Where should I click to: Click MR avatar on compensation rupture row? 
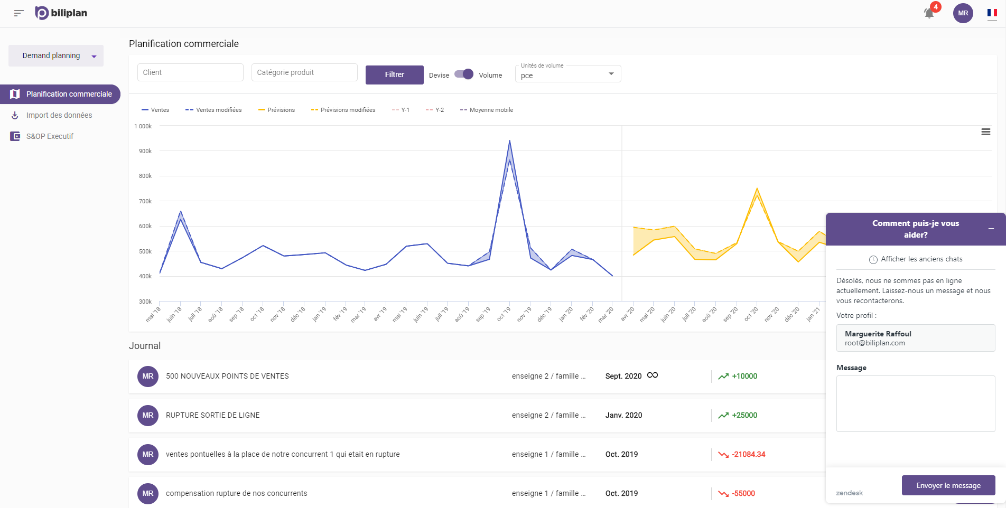click(x=148, y=494)
